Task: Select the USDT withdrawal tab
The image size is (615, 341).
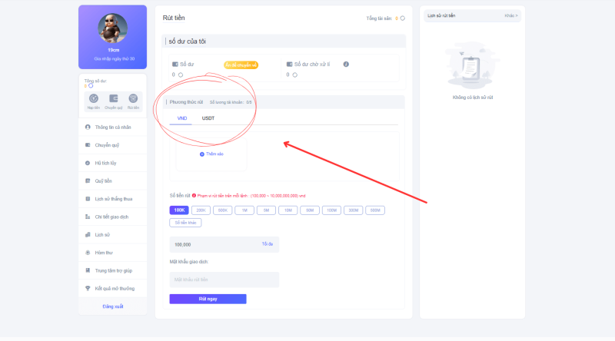Action: click(208, 118)
